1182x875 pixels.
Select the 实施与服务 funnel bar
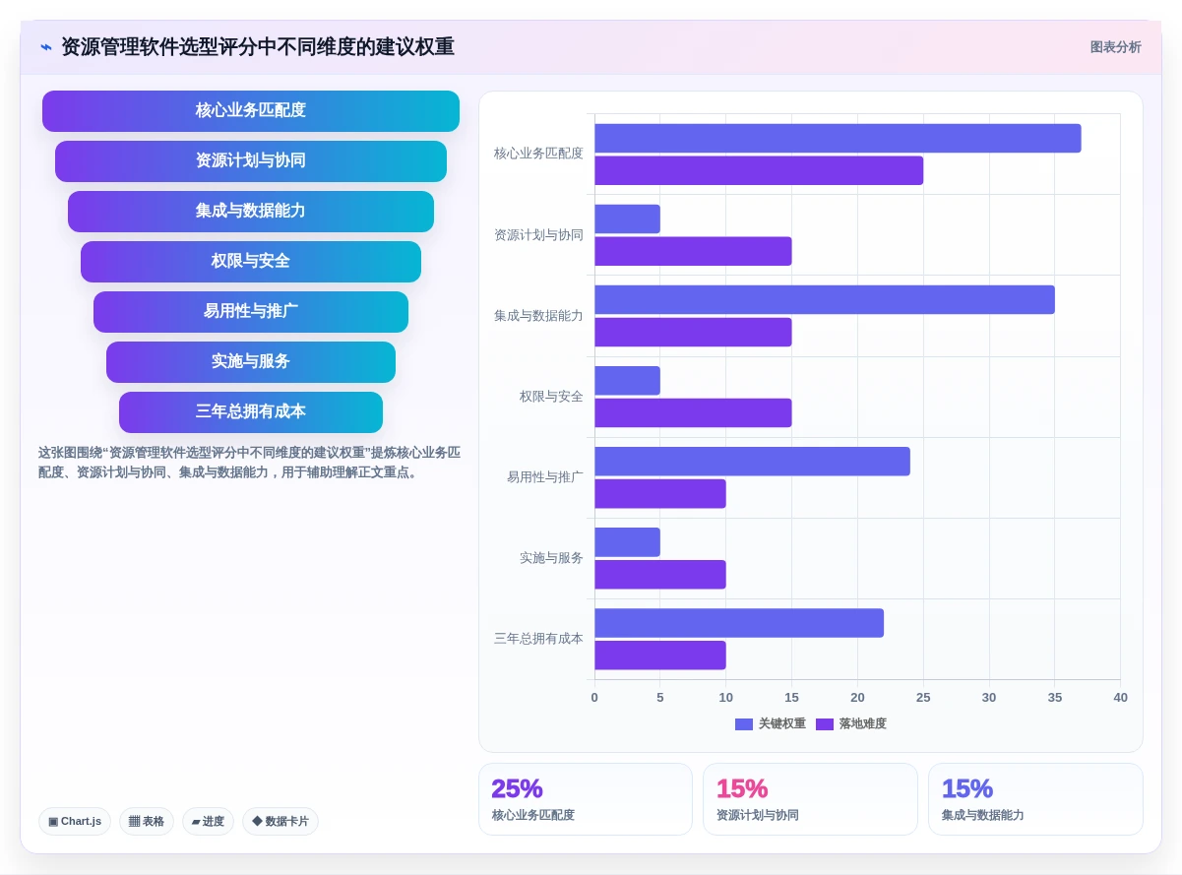pyautogui.click(x=251, y=362)
